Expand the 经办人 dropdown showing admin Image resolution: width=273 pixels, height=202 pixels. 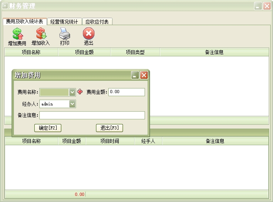pos(72,104)
